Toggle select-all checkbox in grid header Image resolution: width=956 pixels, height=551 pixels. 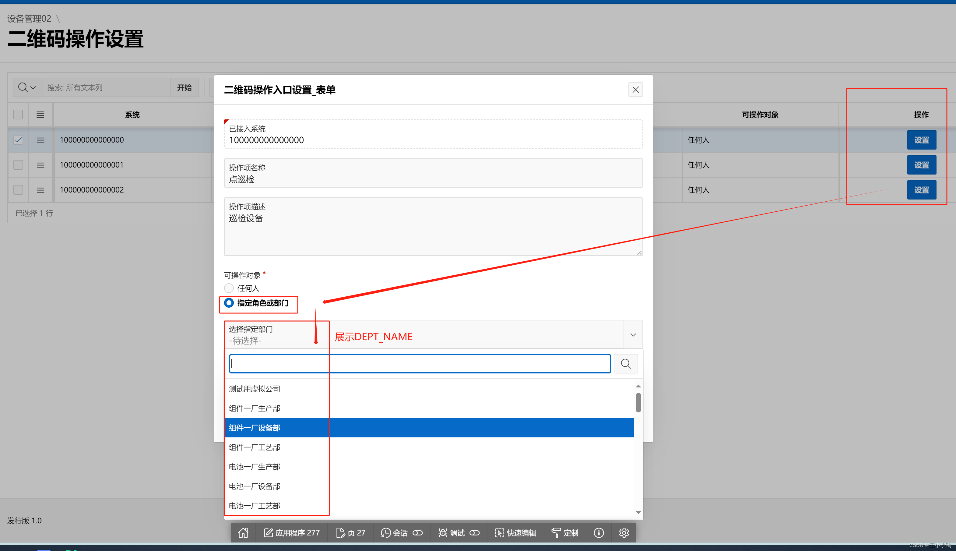pos(18,115)
